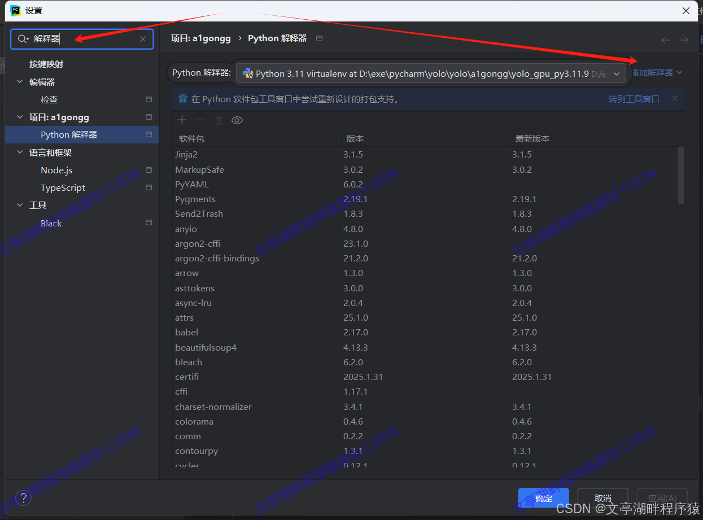Image resolution: width=703 pixels, height=520 pixels.
Task: Select the anyio package row
Action: click(x=426, y=229)
